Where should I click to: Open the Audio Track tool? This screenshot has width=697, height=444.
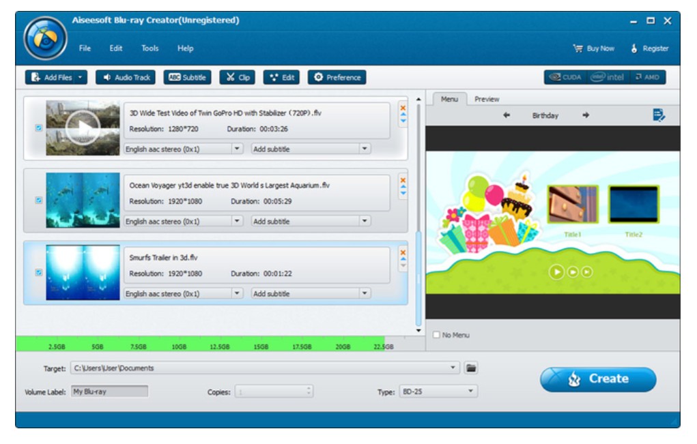click(x=126, y=77)
